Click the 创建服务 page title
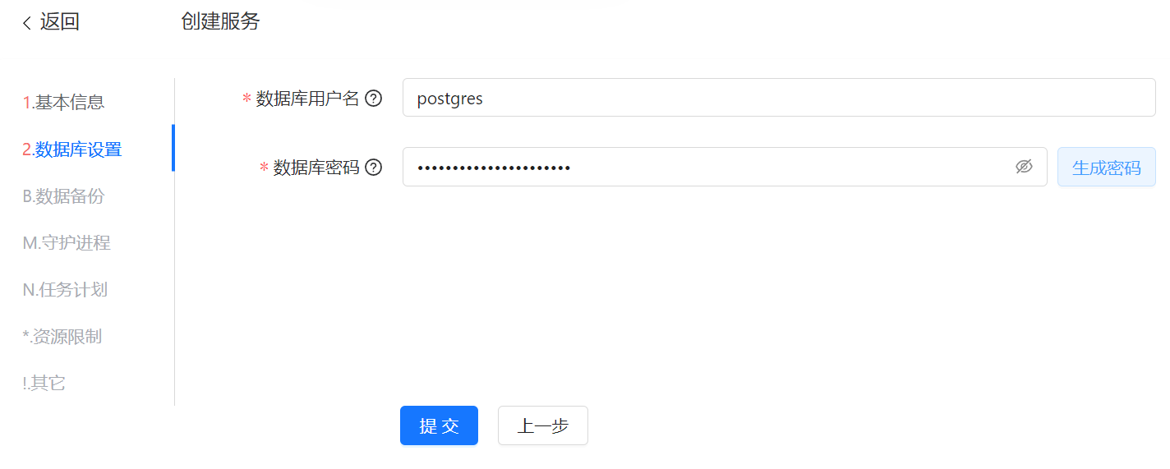This screenshot has height=469, width=1170. 220,22
